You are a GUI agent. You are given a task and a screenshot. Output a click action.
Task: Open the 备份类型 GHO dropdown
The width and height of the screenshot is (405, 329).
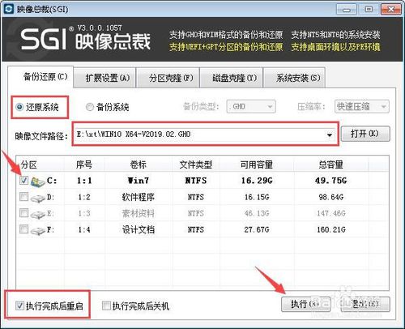pyautogui.click(x=251, y=106)
